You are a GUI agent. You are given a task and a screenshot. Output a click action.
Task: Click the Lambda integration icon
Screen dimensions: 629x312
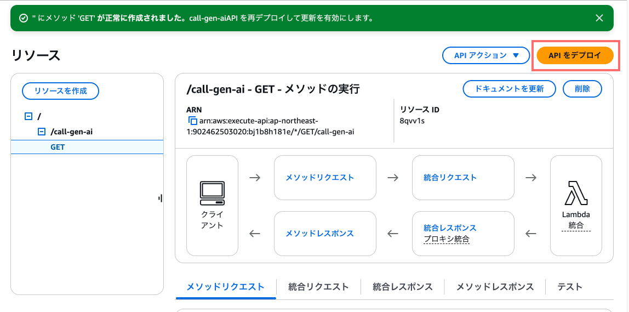[x=576, y=193]
